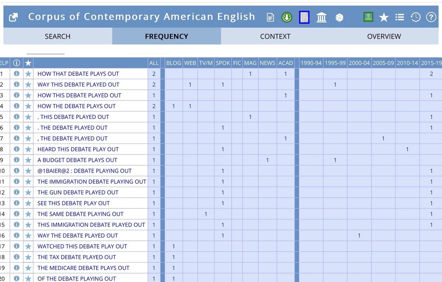Viewport: 442px width, 282px height.
Task: Open the blue-bordered text page icon
Action: [304, 17]
